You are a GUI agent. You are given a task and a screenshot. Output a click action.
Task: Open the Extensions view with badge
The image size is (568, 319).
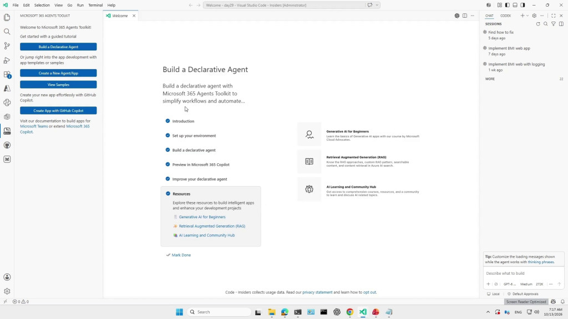(x=7, y=74)
